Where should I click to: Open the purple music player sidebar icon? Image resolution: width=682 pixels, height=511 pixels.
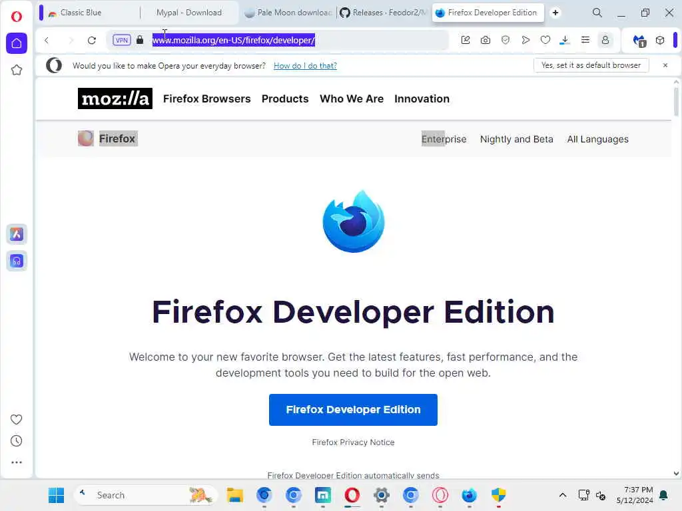coord(17,261)
